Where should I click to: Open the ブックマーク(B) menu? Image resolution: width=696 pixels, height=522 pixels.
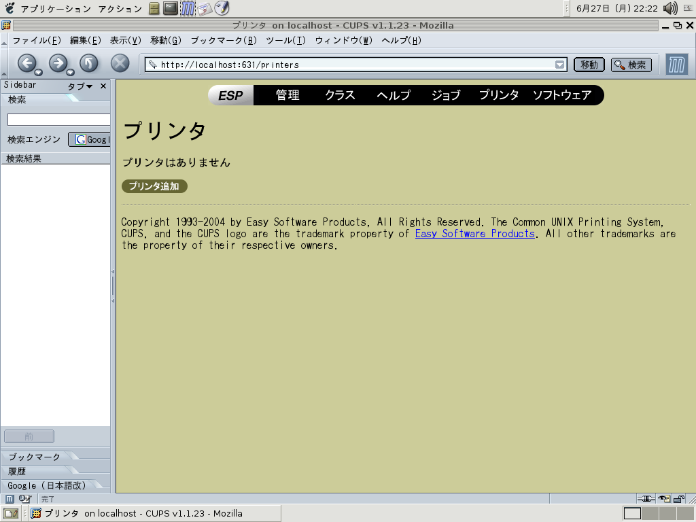pos(224,40)
